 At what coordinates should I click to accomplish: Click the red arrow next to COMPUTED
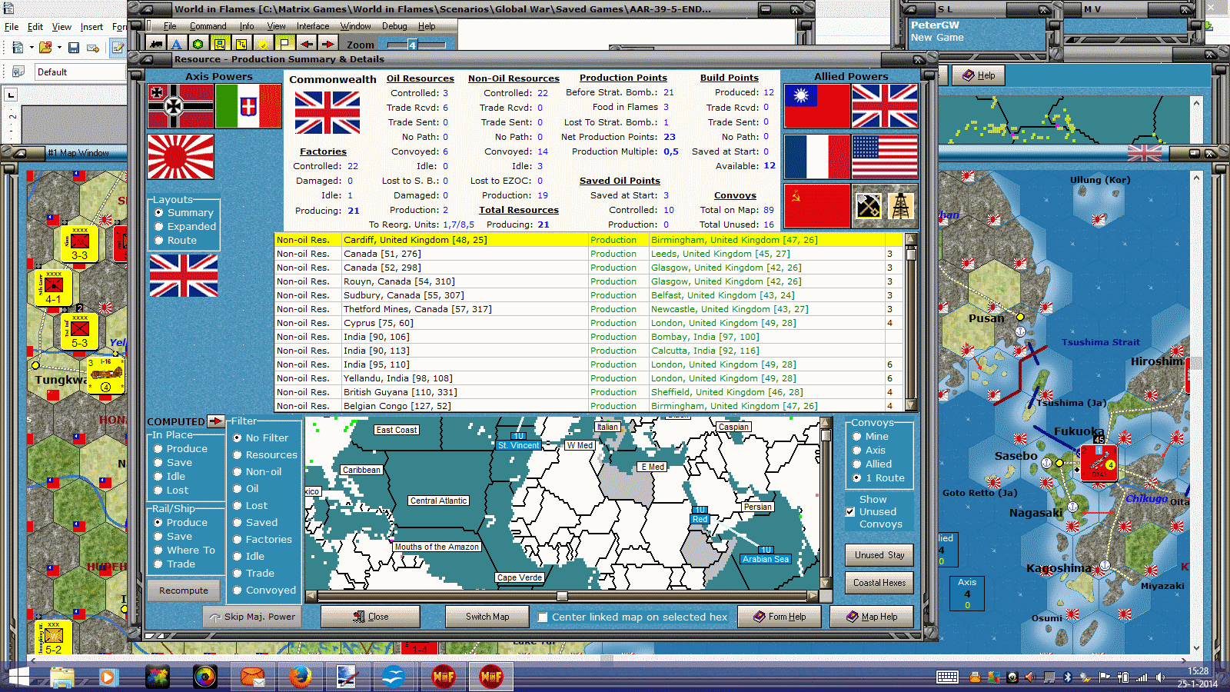click(x=216, y=421)
